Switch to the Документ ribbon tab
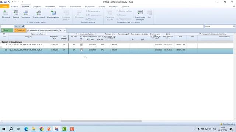236x132 pixels. tap(37, 7)
